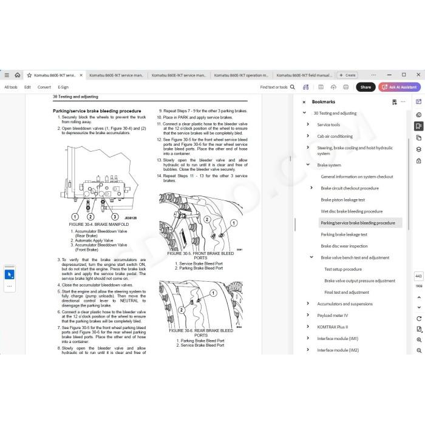Open the Layers panel icon

(x=418, y=149)
